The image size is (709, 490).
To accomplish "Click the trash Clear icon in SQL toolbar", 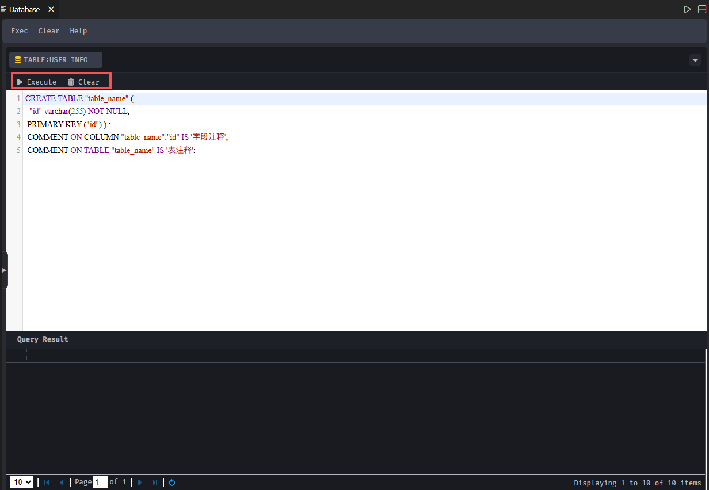I will click(71, 82).
